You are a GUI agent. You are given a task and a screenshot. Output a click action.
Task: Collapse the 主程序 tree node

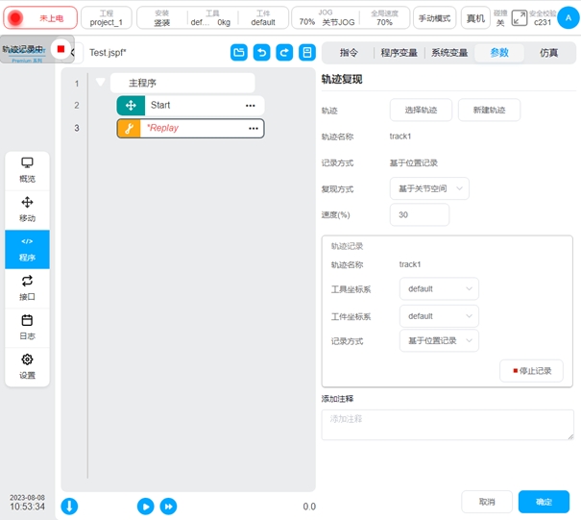coord(101,83)
